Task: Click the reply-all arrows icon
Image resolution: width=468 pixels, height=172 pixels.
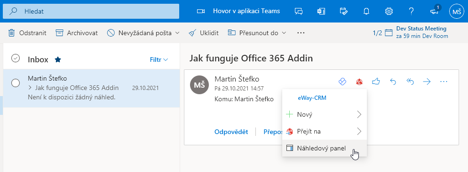Action: [410, 81]
